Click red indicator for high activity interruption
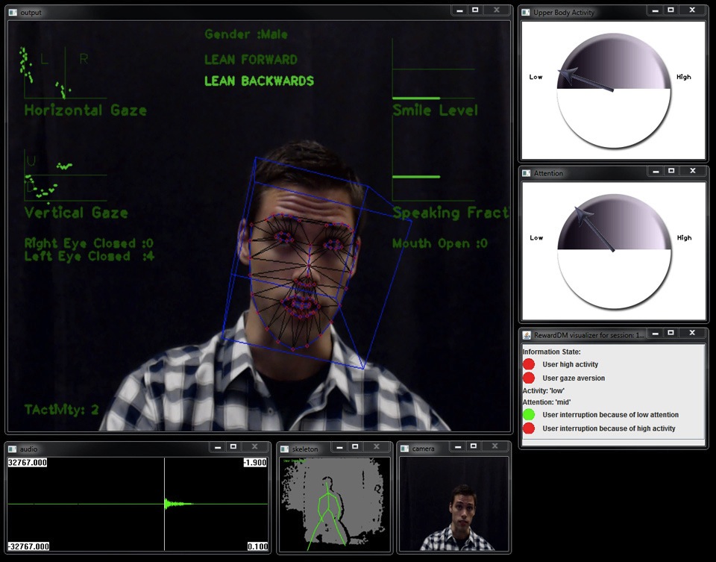The height and width of the screenshot is (562, 716). (x=529, y=428)
